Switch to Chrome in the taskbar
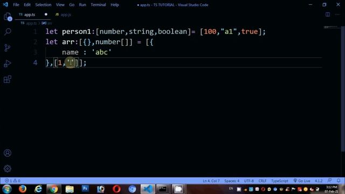 coord(54,189)
